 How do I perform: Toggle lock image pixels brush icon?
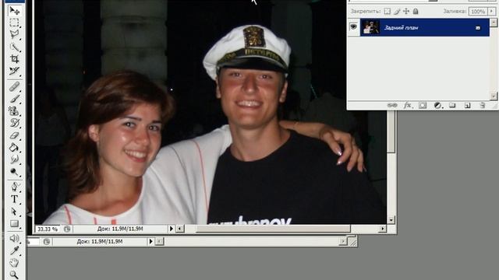point(397,12)
